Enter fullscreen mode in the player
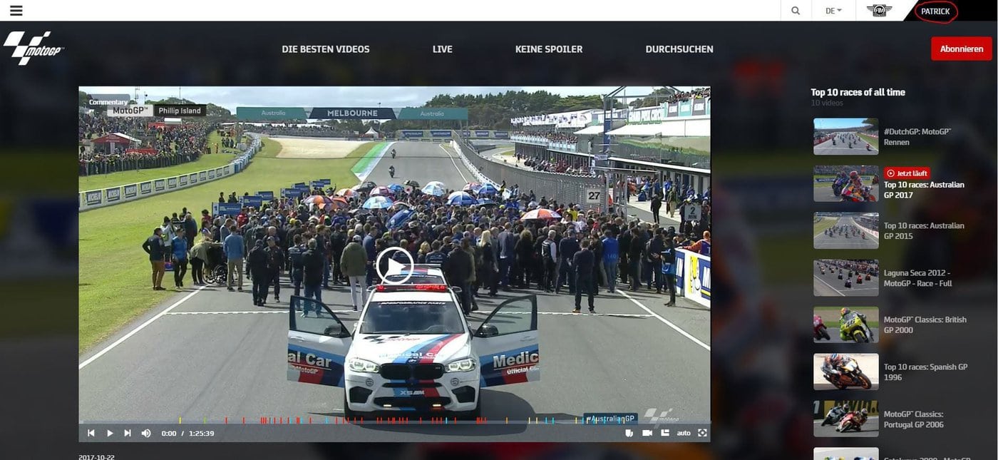 pyautogui.click(x=702, y=433)
